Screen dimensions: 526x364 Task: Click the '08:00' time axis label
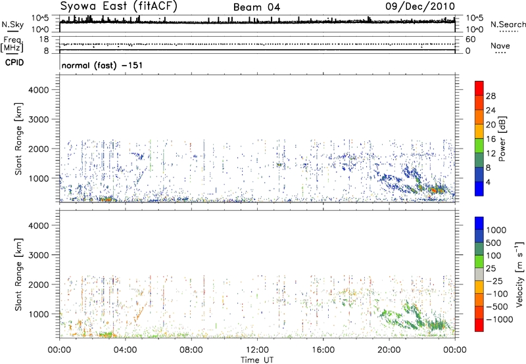191,350
